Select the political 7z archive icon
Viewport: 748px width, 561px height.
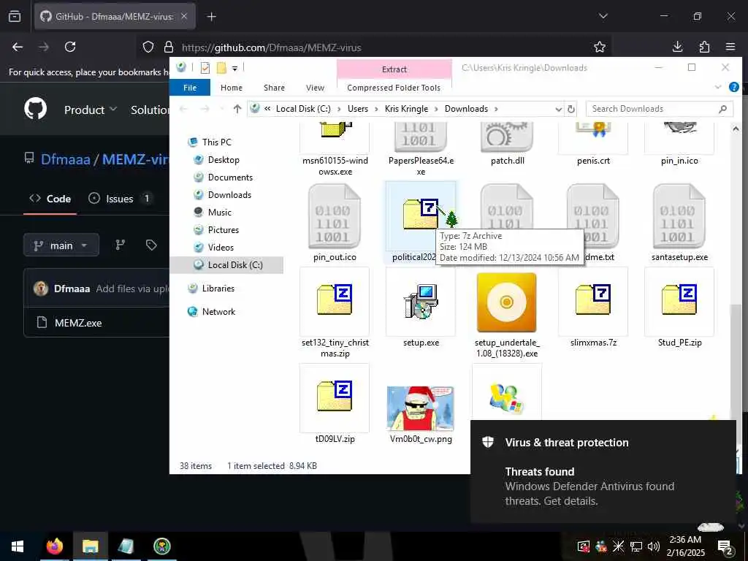point(420,214)
